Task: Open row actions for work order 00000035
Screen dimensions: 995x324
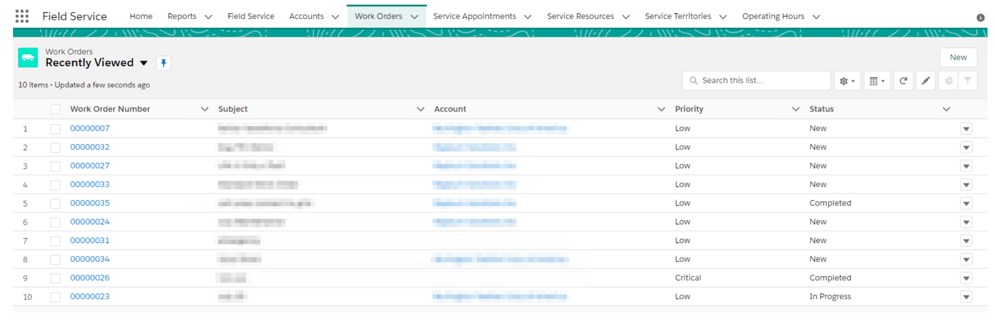Action: (x=966, y=203)
